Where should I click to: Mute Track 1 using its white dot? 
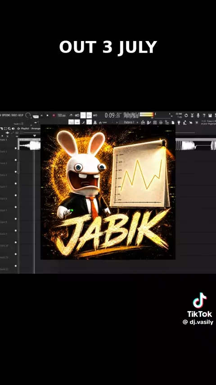click(x=16, y=148)
